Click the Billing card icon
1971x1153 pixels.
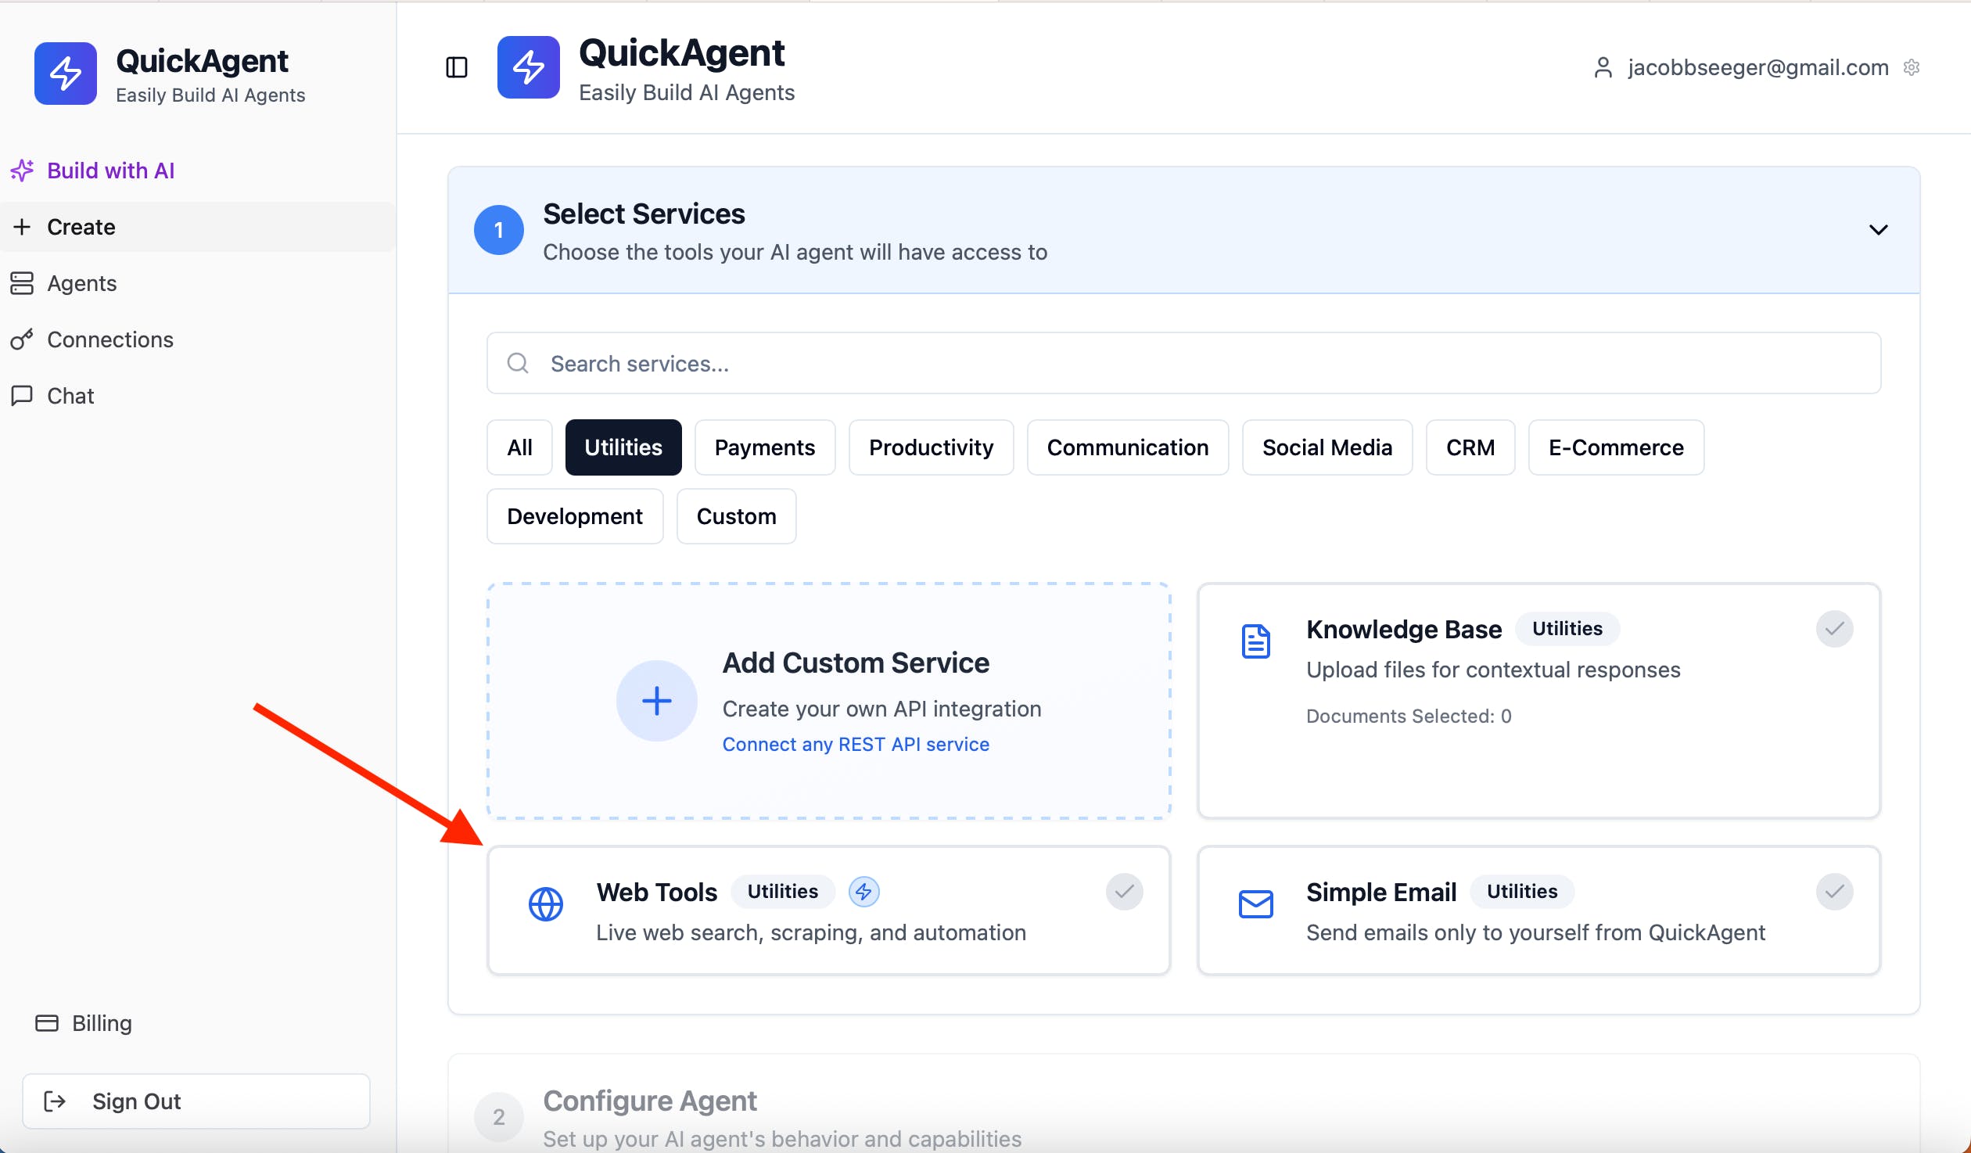47,1022
